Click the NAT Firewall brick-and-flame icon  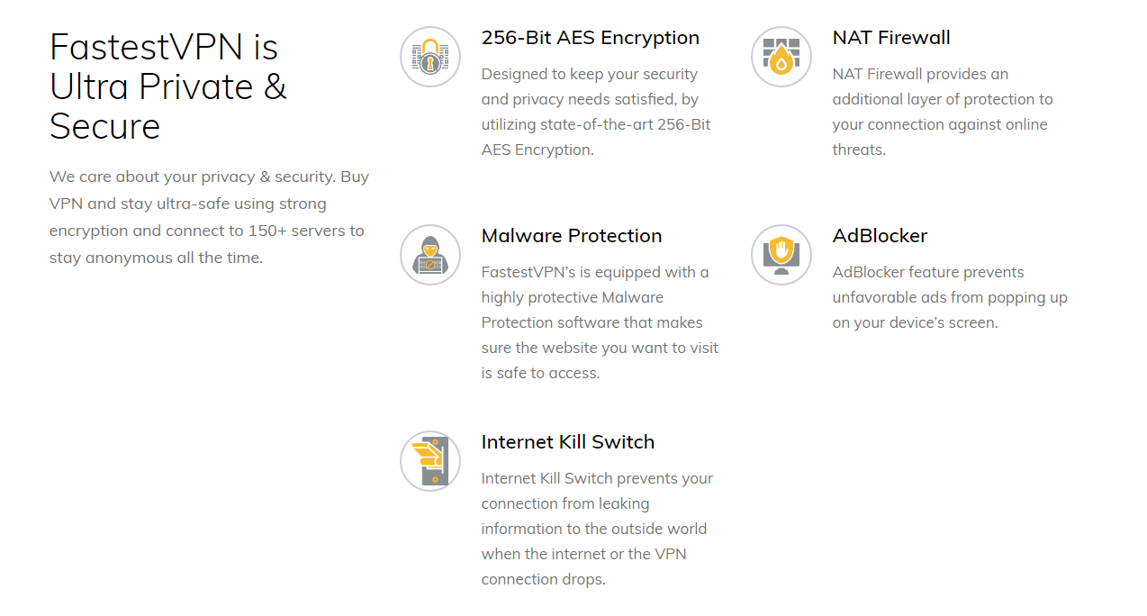point(781,57)
